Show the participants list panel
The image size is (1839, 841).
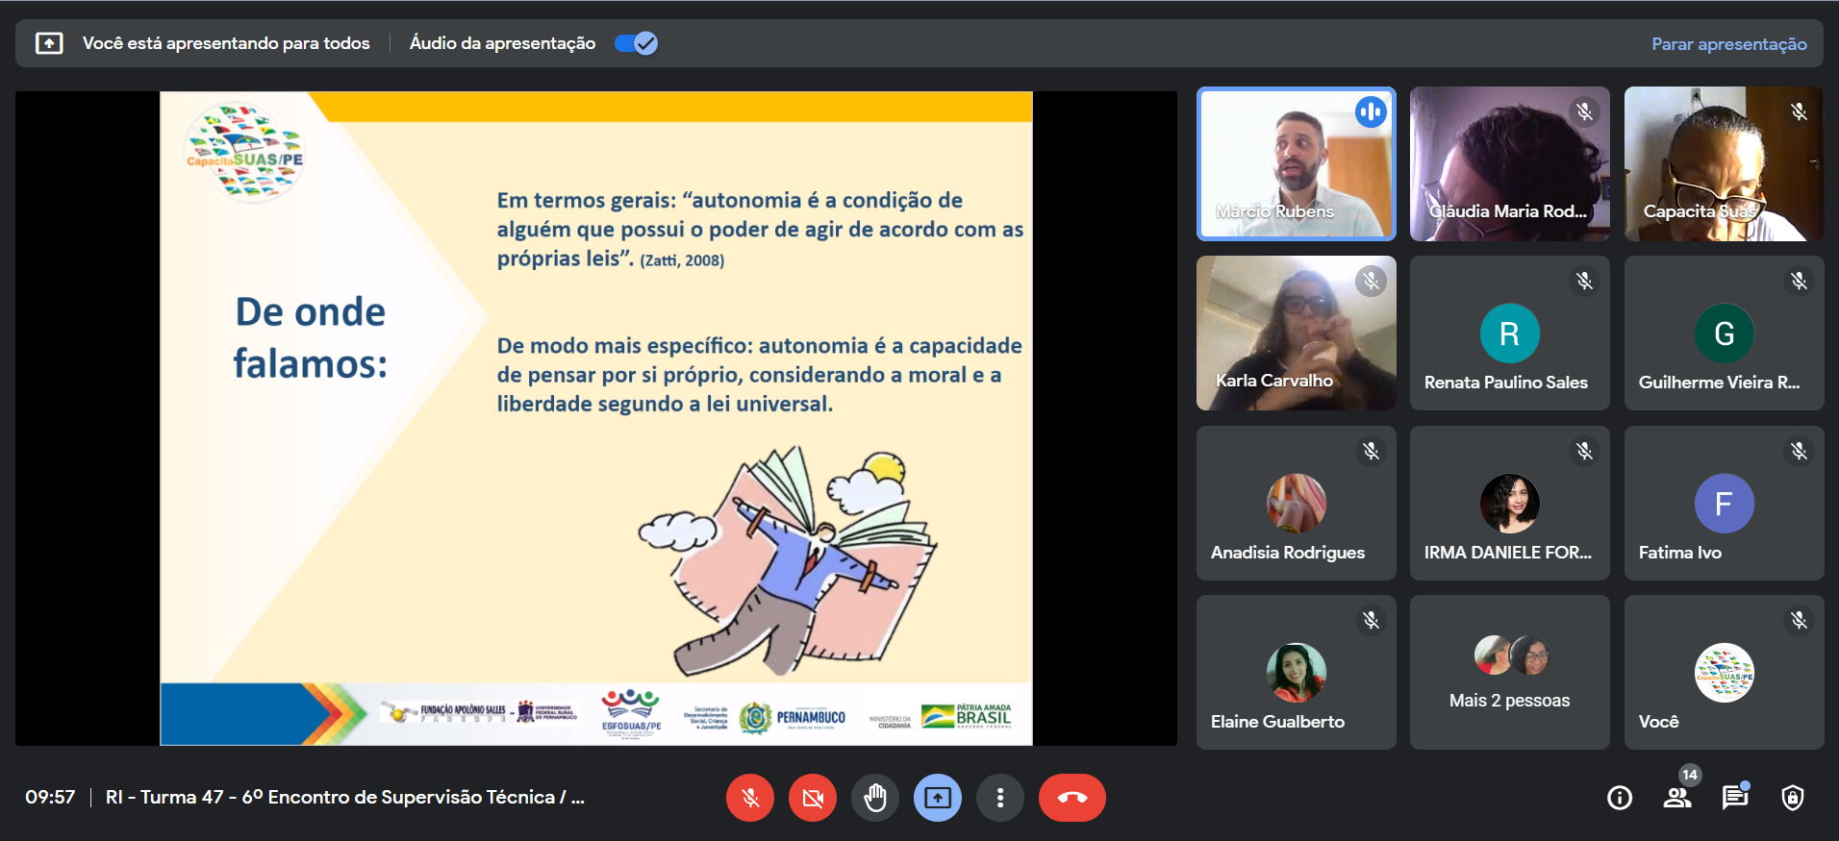(x=1677, y=798)
